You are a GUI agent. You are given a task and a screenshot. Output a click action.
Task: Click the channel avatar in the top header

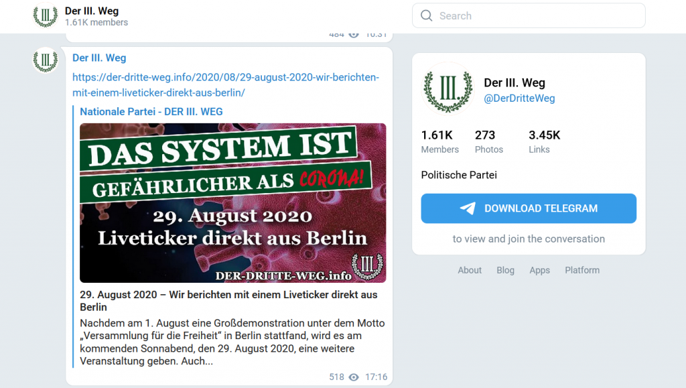click(x=46, y=16)
